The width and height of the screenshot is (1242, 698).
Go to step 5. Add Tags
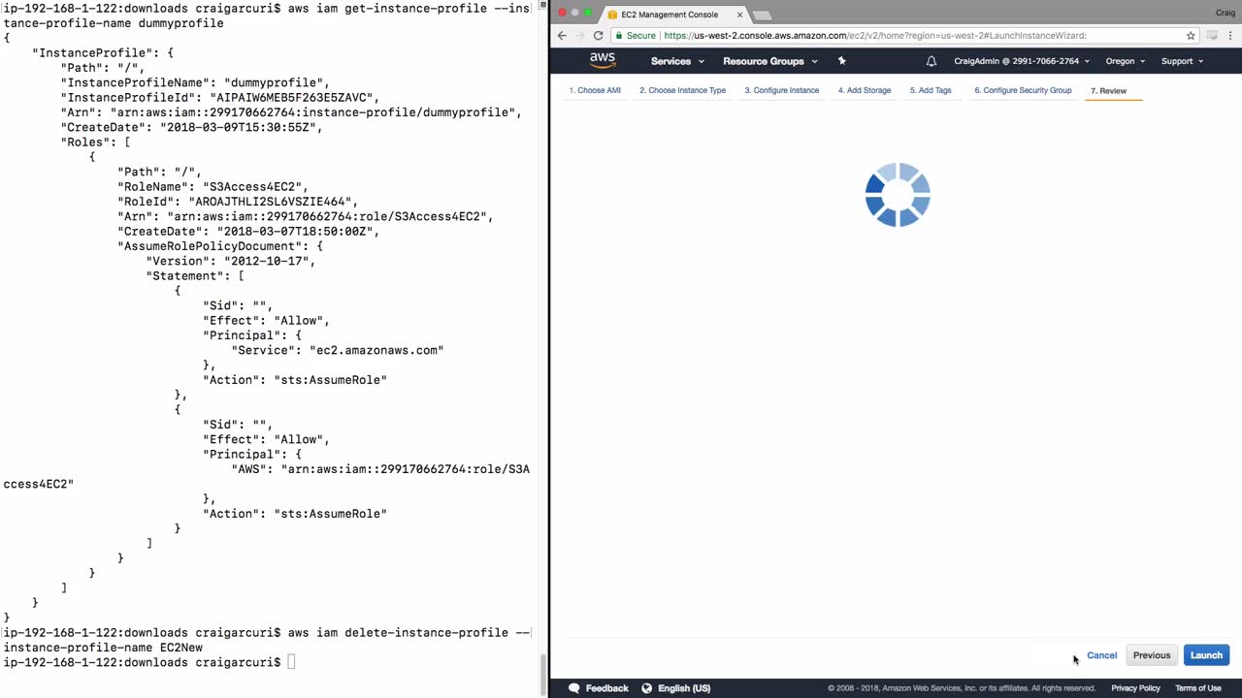(931, 90)
